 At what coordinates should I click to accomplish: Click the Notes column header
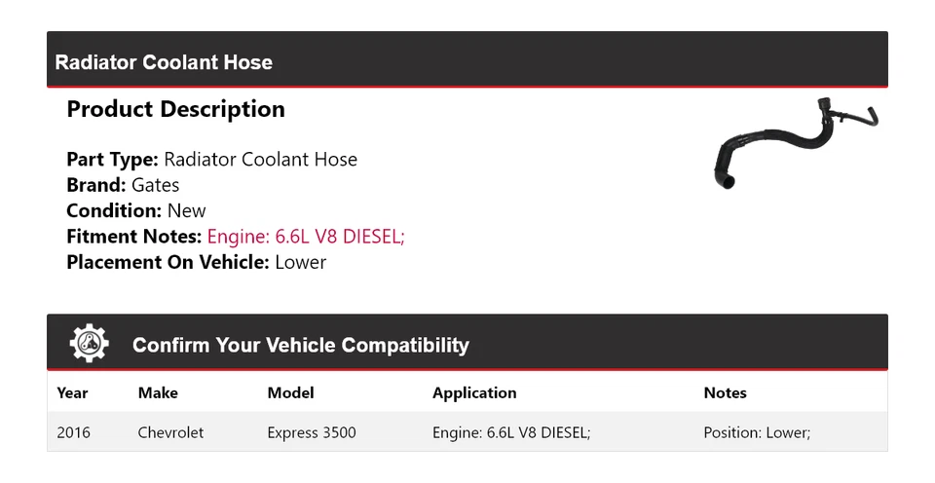(x=725, y=393)
